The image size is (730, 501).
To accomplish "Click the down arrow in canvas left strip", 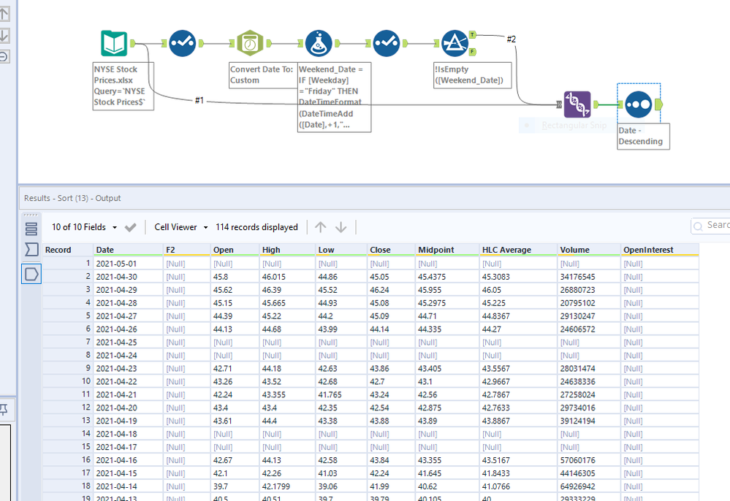I will point(4,35).
